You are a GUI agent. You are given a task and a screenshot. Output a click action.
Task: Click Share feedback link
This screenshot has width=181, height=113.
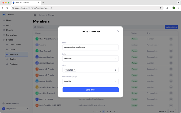[13, 104]
